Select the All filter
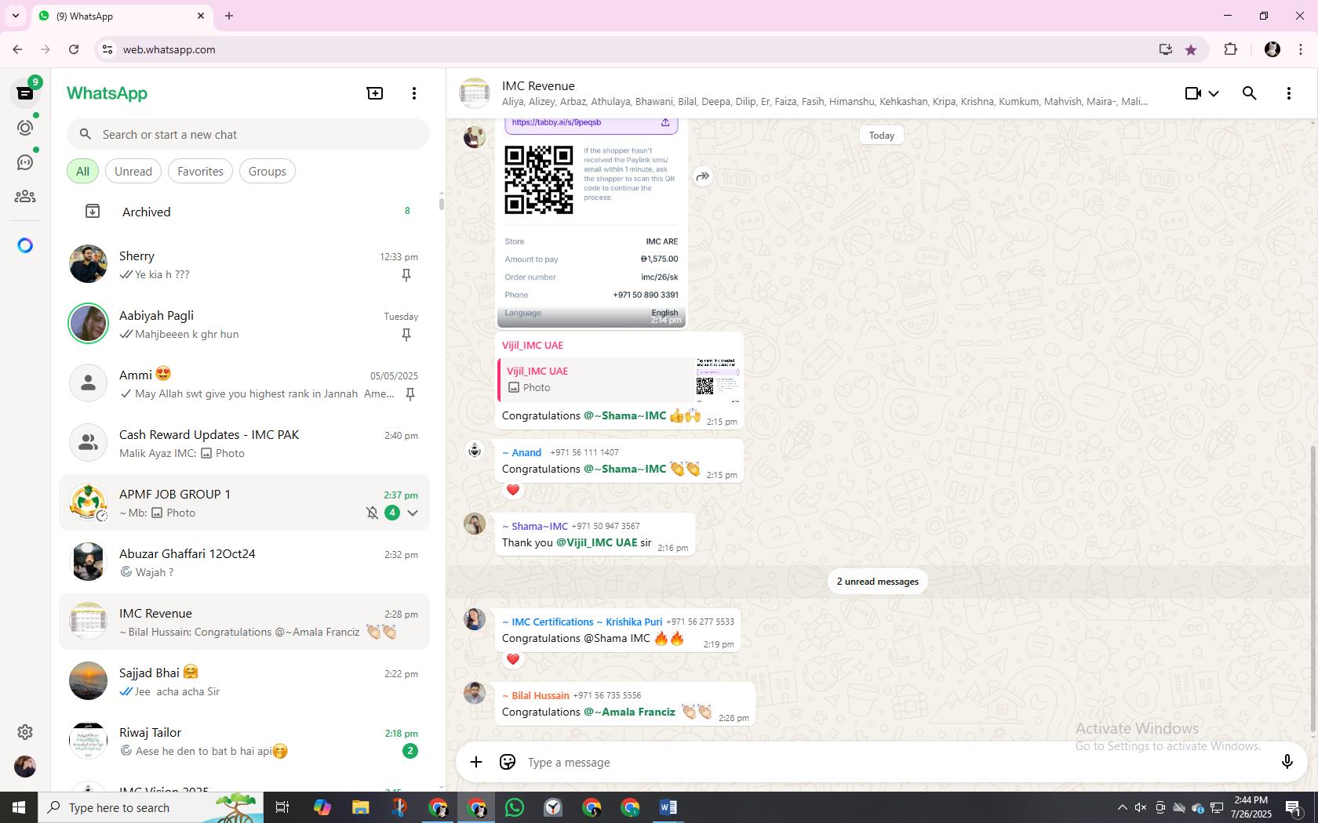 (x=82, y=171)
